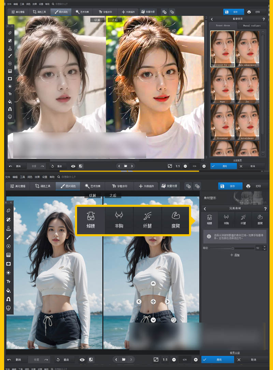Select the radial filter tool in the body-shaping window
This screenshot has width=273, height=370.
coord(9,246)
